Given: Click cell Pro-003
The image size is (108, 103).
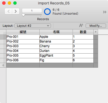Looking at the screenshot, I should point(23,46).
